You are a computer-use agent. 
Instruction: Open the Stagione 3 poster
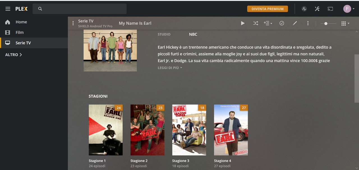(x=189, y=130)
